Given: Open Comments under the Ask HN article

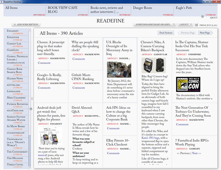Looking at the screenshot, I should tap(113, 128).
